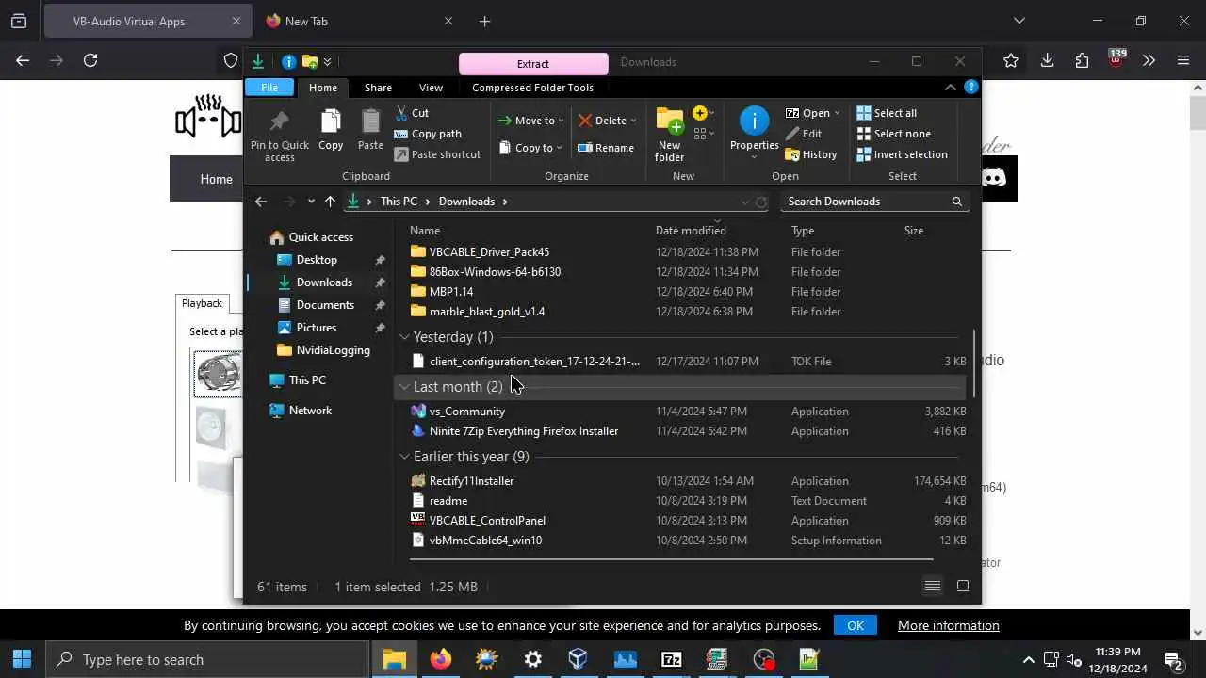
Task: Create a New folder from the ribbon
Action: pos(670,135)
